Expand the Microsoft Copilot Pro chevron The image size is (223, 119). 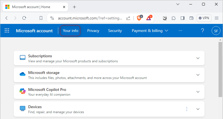[x=198, y=92]
